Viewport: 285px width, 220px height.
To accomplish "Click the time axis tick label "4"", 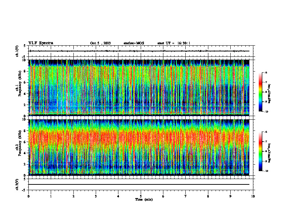I will tap(118, 196).
